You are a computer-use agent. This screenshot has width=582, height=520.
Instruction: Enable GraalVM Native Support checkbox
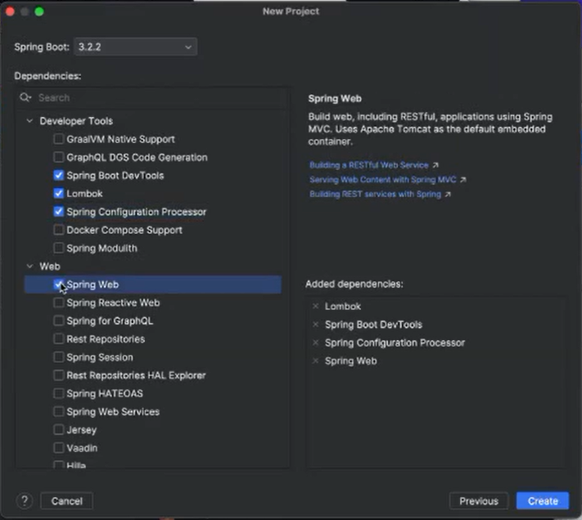[x=58, y=139]
